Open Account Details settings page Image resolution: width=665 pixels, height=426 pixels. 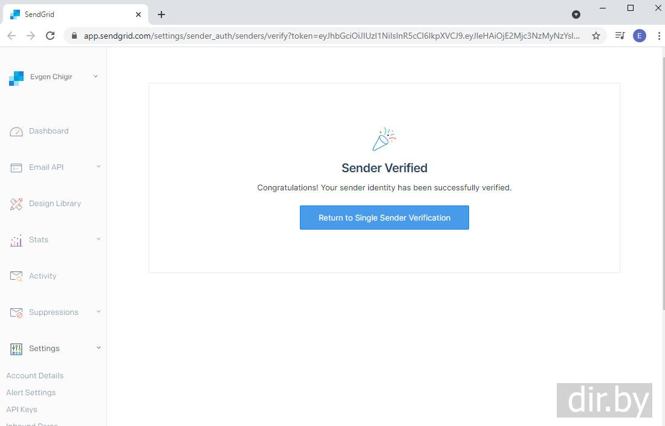[x=34, y=376]
